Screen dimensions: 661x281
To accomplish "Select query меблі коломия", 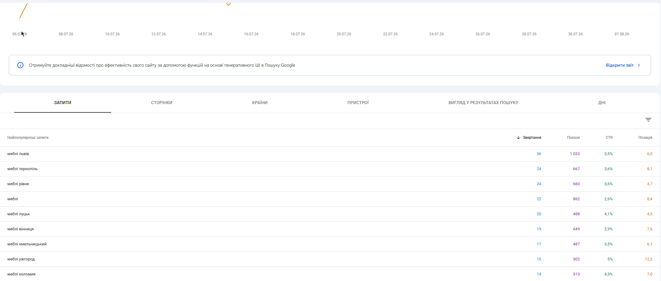I will pos(21,274).
